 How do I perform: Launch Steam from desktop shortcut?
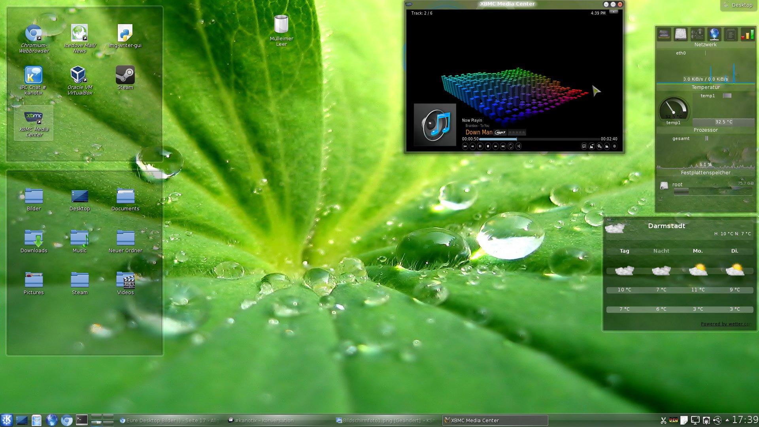pos(125,75)
